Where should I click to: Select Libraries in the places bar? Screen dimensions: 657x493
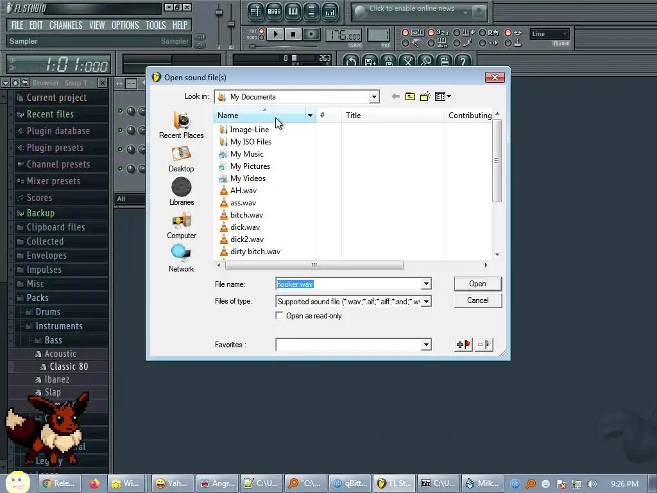pyautogui.click(x=182, y=192)
